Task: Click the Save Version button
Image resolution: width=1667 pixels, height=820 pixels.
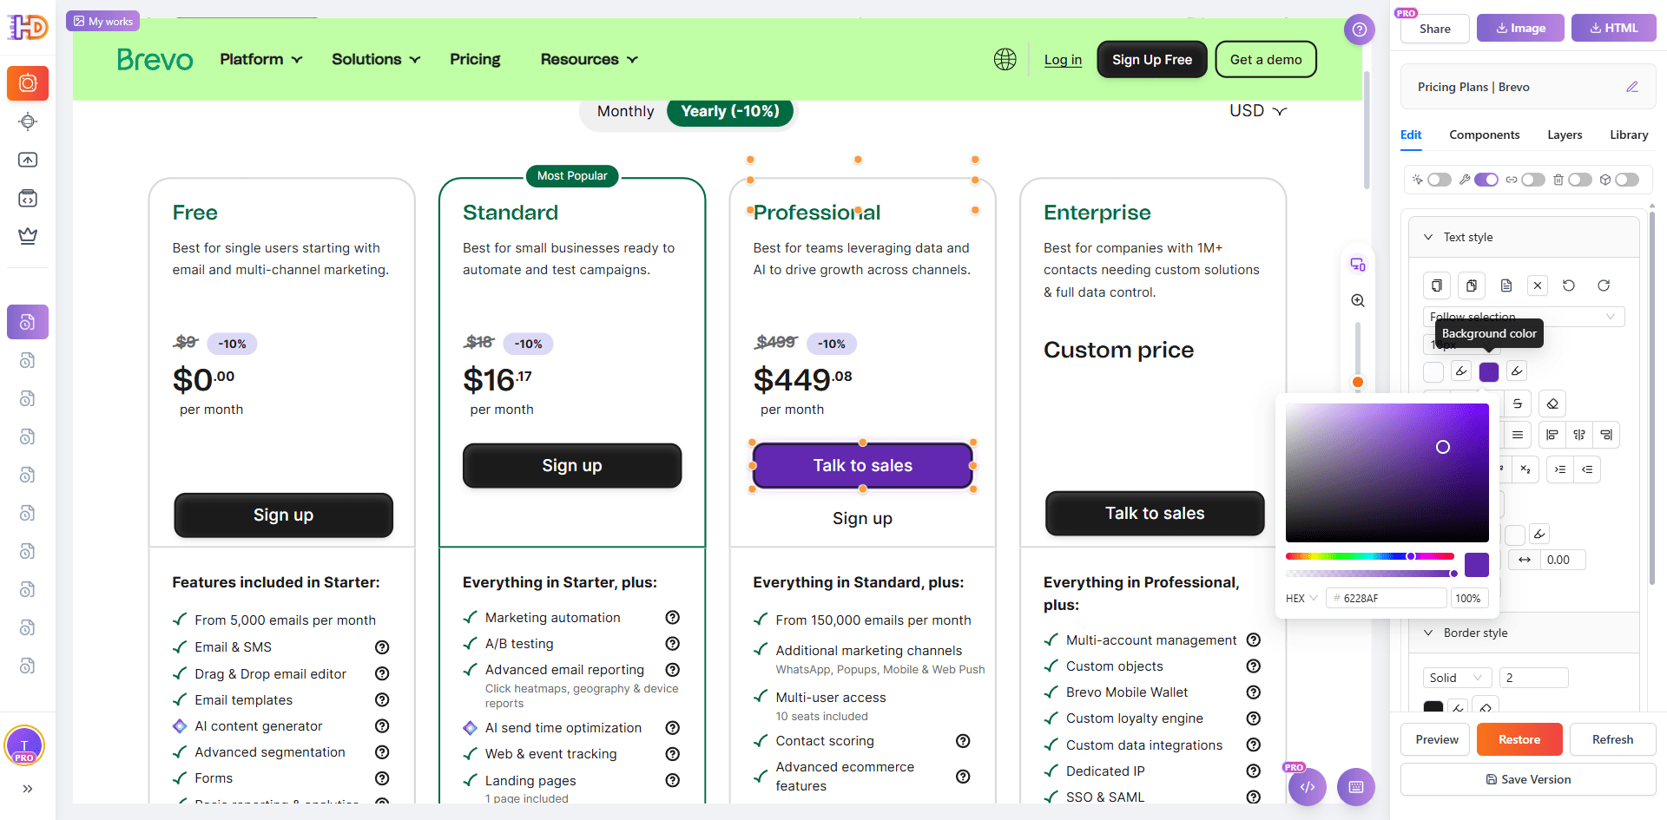Action: [1528, 779]
